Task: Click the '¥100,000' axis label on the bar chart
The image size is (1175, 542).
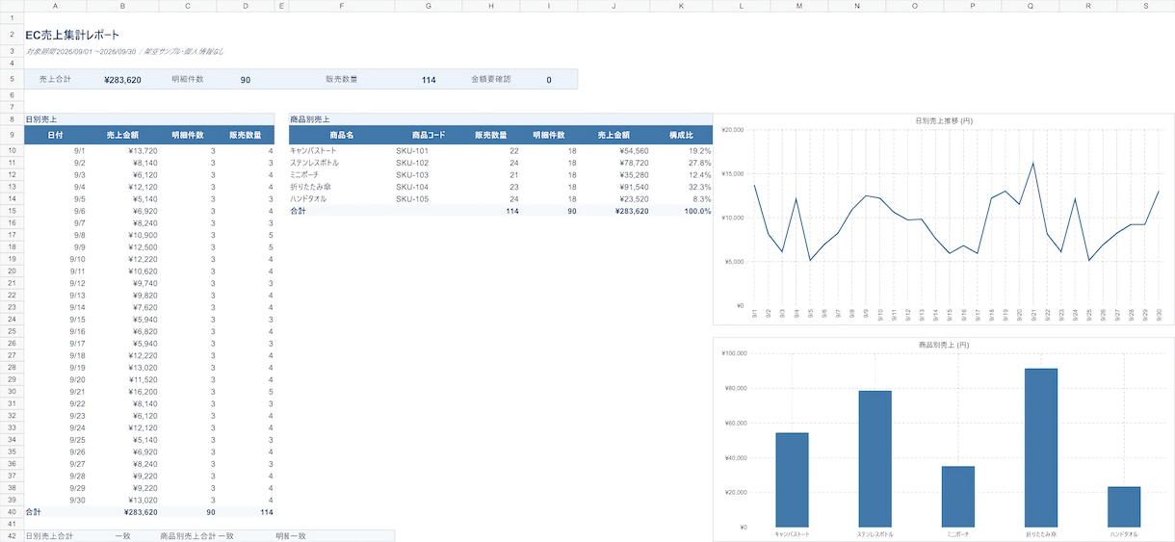Action: (734, 353)
